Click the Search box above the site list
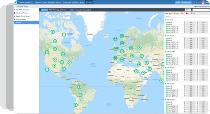The width and height of the screenshot is (210, 114). click(x=187, y=16)
